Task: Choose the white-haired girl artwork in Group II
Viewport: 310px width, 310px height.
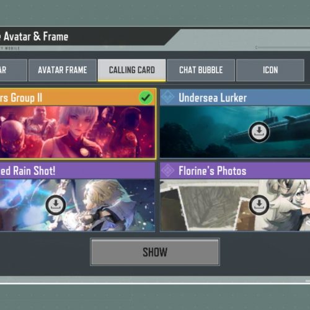Action: click(x=77, y=132)
